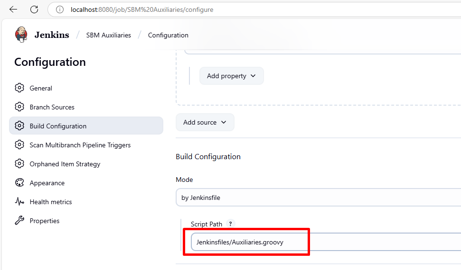Select Build Configuration in the sidebar

[x=58, y=126]
